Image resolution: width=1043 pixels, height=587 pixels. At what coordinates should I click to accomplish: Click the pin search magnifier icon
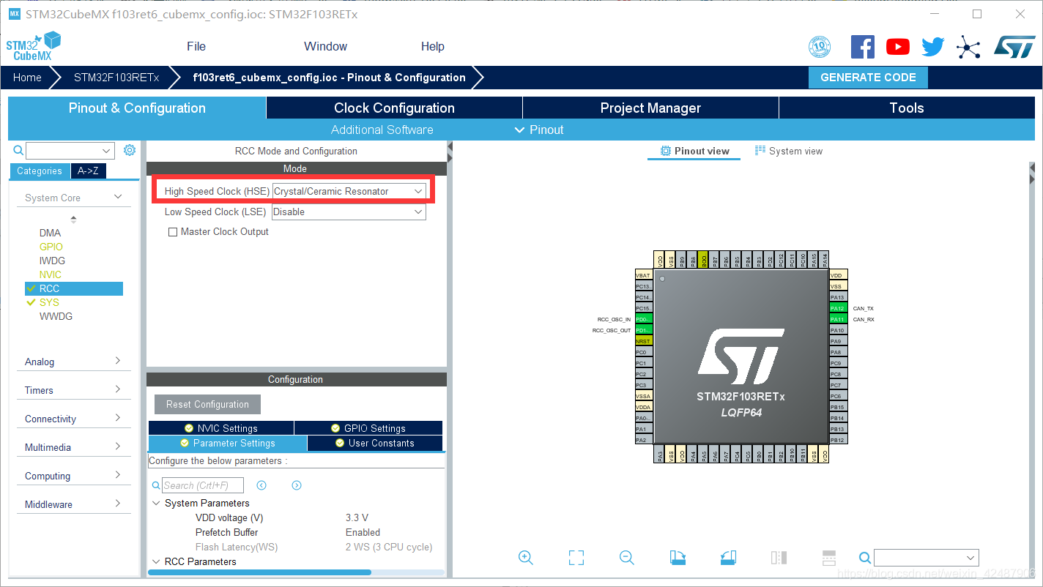(x=865, y=558)
